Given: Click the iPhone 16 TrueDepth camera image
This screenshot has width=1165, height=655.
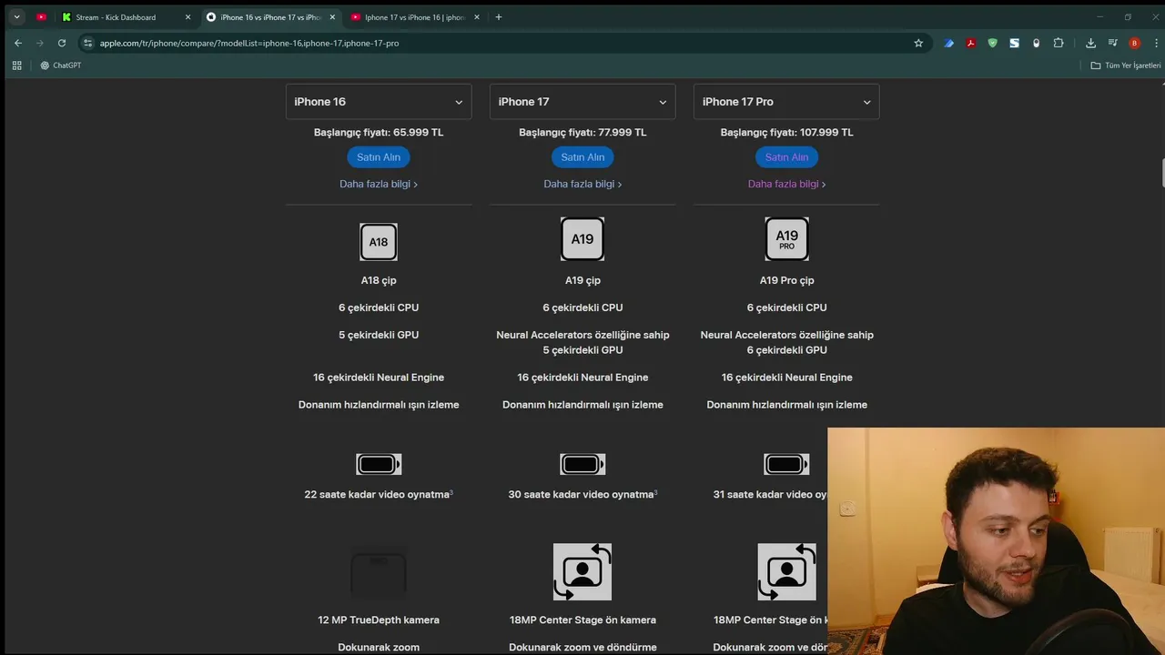Looking at the screenshot, I should click(379, 572).
